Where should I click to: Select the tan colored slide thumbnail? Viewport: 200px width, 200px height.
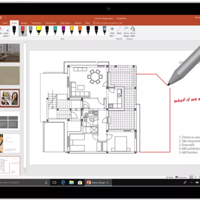pos(10,76)
